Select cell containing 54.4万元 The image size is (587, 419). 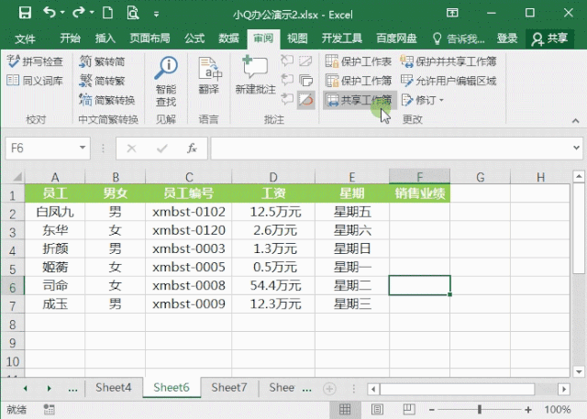click(x=273, y=285)
